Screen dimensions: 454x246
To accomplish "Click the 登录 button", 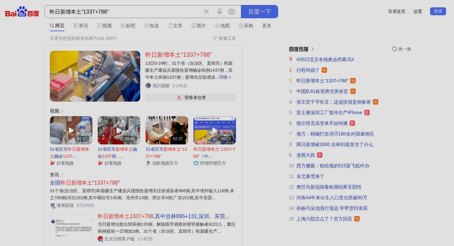I will (x=438, y=11).
